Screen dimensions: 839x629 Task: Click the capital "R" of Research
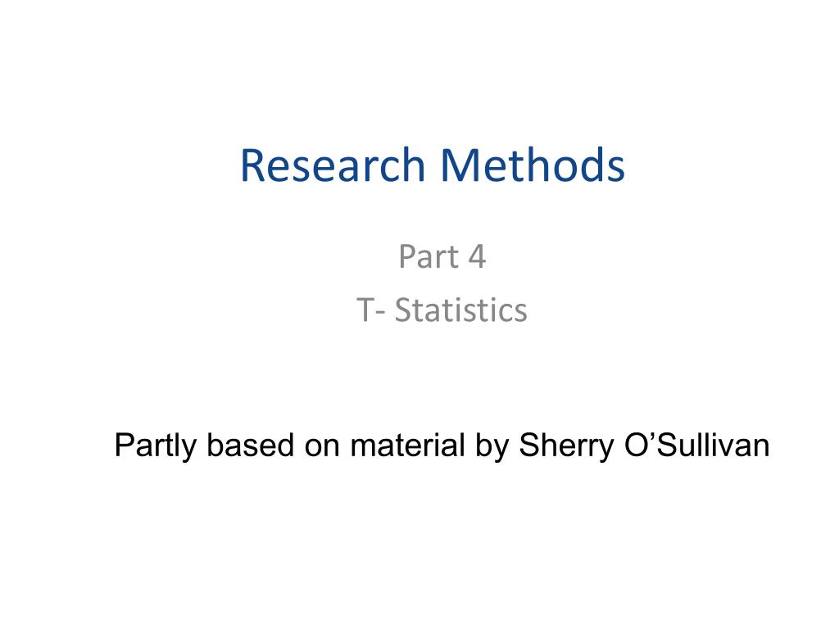tap(252, 165)
